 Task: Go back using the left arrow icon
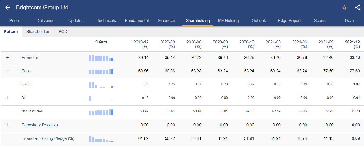coord(7,7)
